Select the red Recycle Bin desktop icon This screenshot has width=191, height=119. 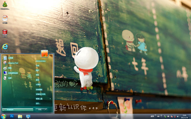[5, 34]
